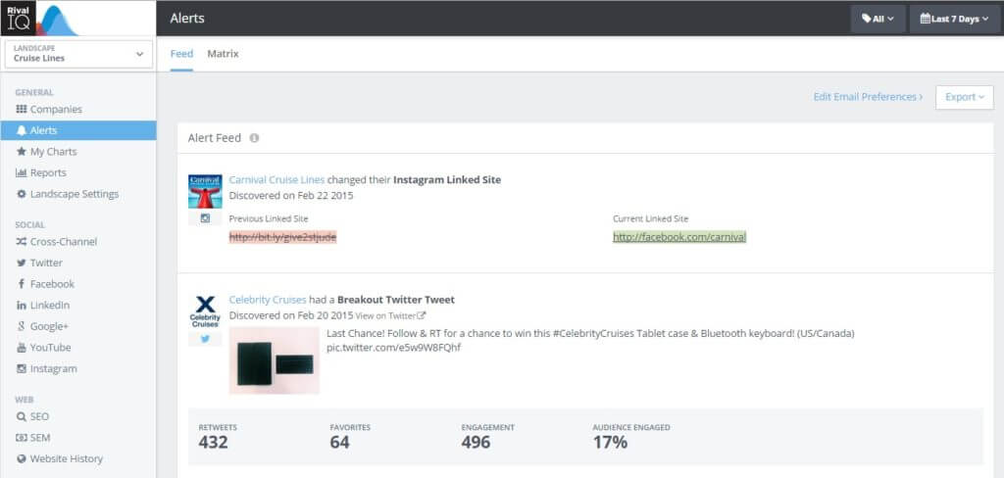
Task: Go to Cross-Channel social view
Action: [63, 242]
